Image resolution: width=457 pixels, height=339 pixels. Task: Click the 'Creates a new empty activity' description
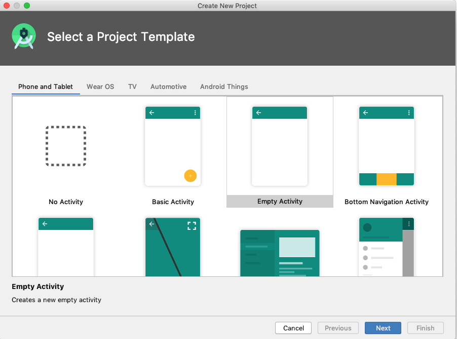pyautogui.click(x=57, y=300)
